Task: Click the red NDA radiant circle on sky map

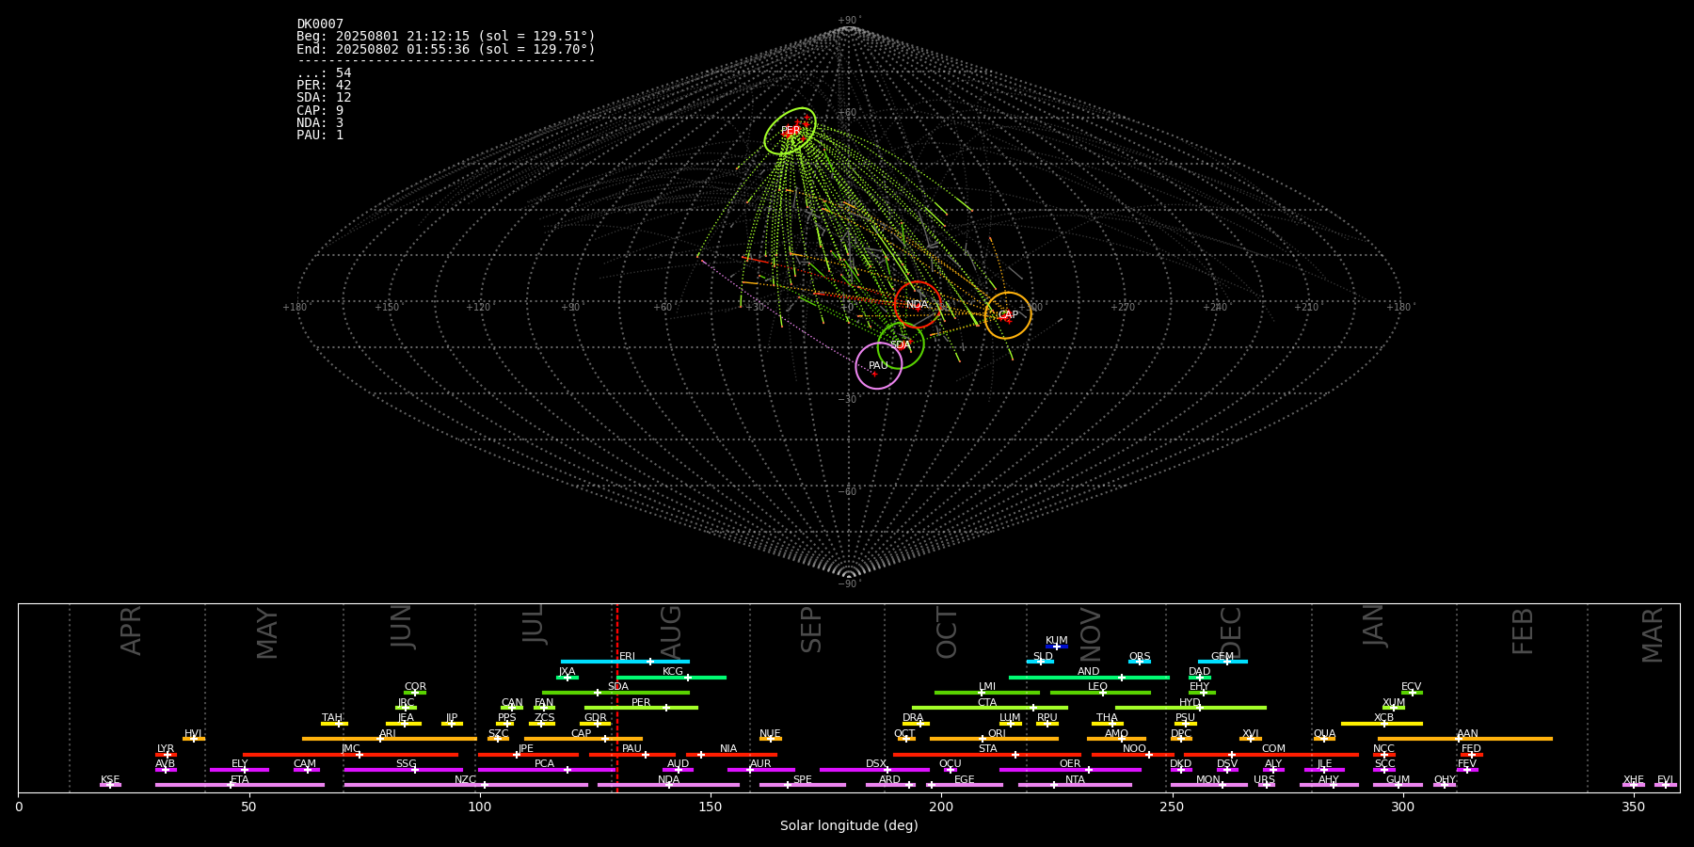Action: pyautogui.click(x=918, y=305)
